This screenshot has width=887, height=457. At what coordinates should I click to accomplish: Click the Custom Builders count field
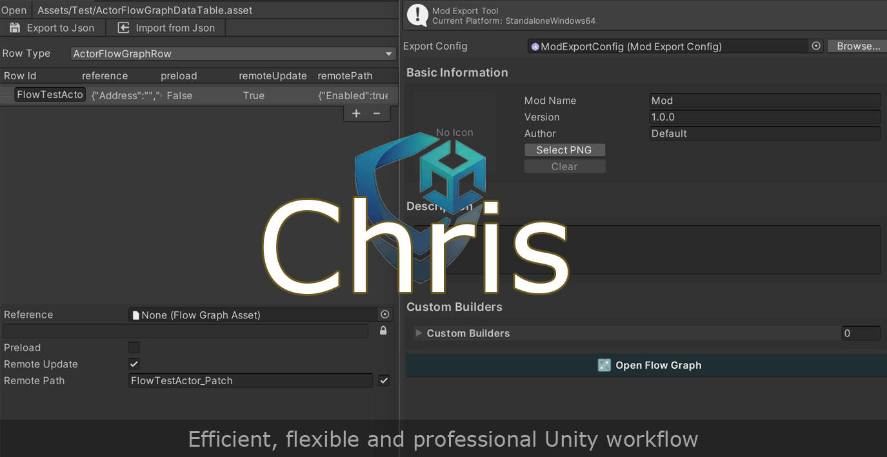tap(861, 333)
